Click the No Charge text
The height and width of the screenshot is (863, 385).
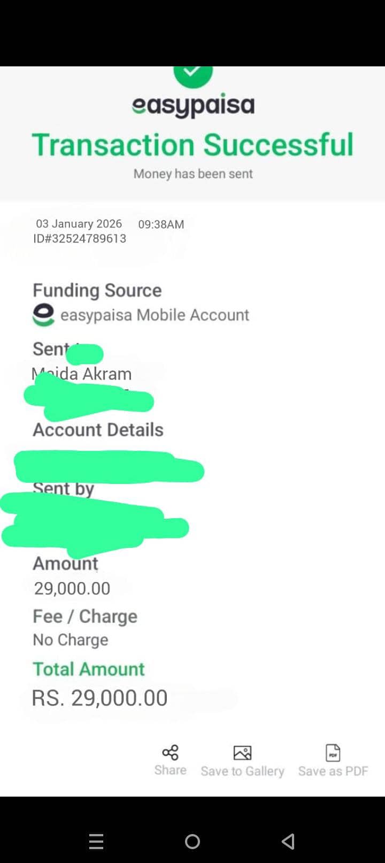(x=71, y=640)
